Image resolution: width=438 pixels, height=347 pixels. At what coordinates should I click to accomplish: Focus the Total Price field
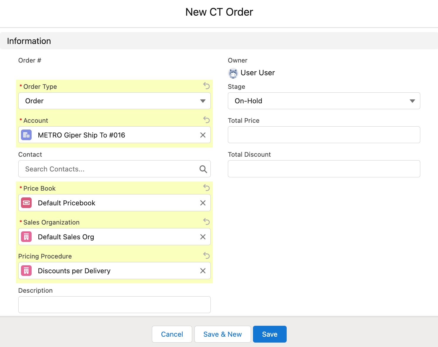point(324,135)
